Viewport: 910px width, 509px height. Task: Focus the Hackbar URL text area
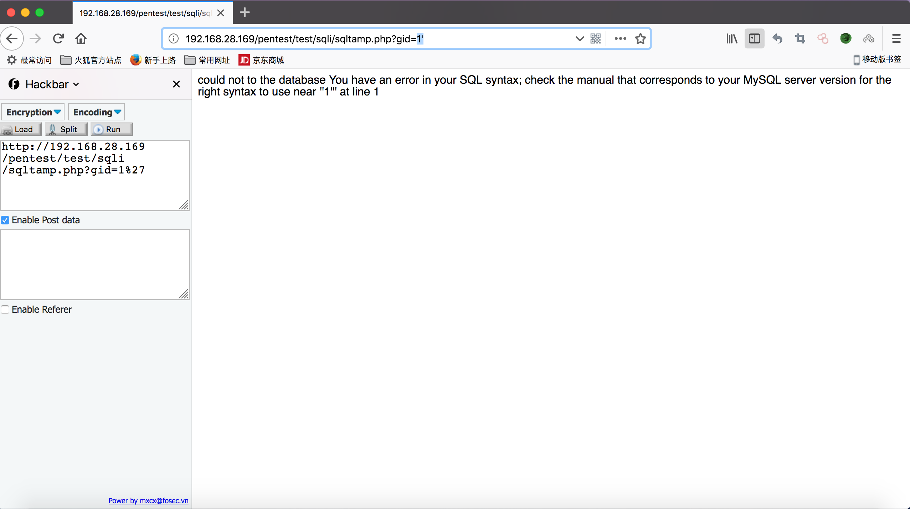coord(95,175)
